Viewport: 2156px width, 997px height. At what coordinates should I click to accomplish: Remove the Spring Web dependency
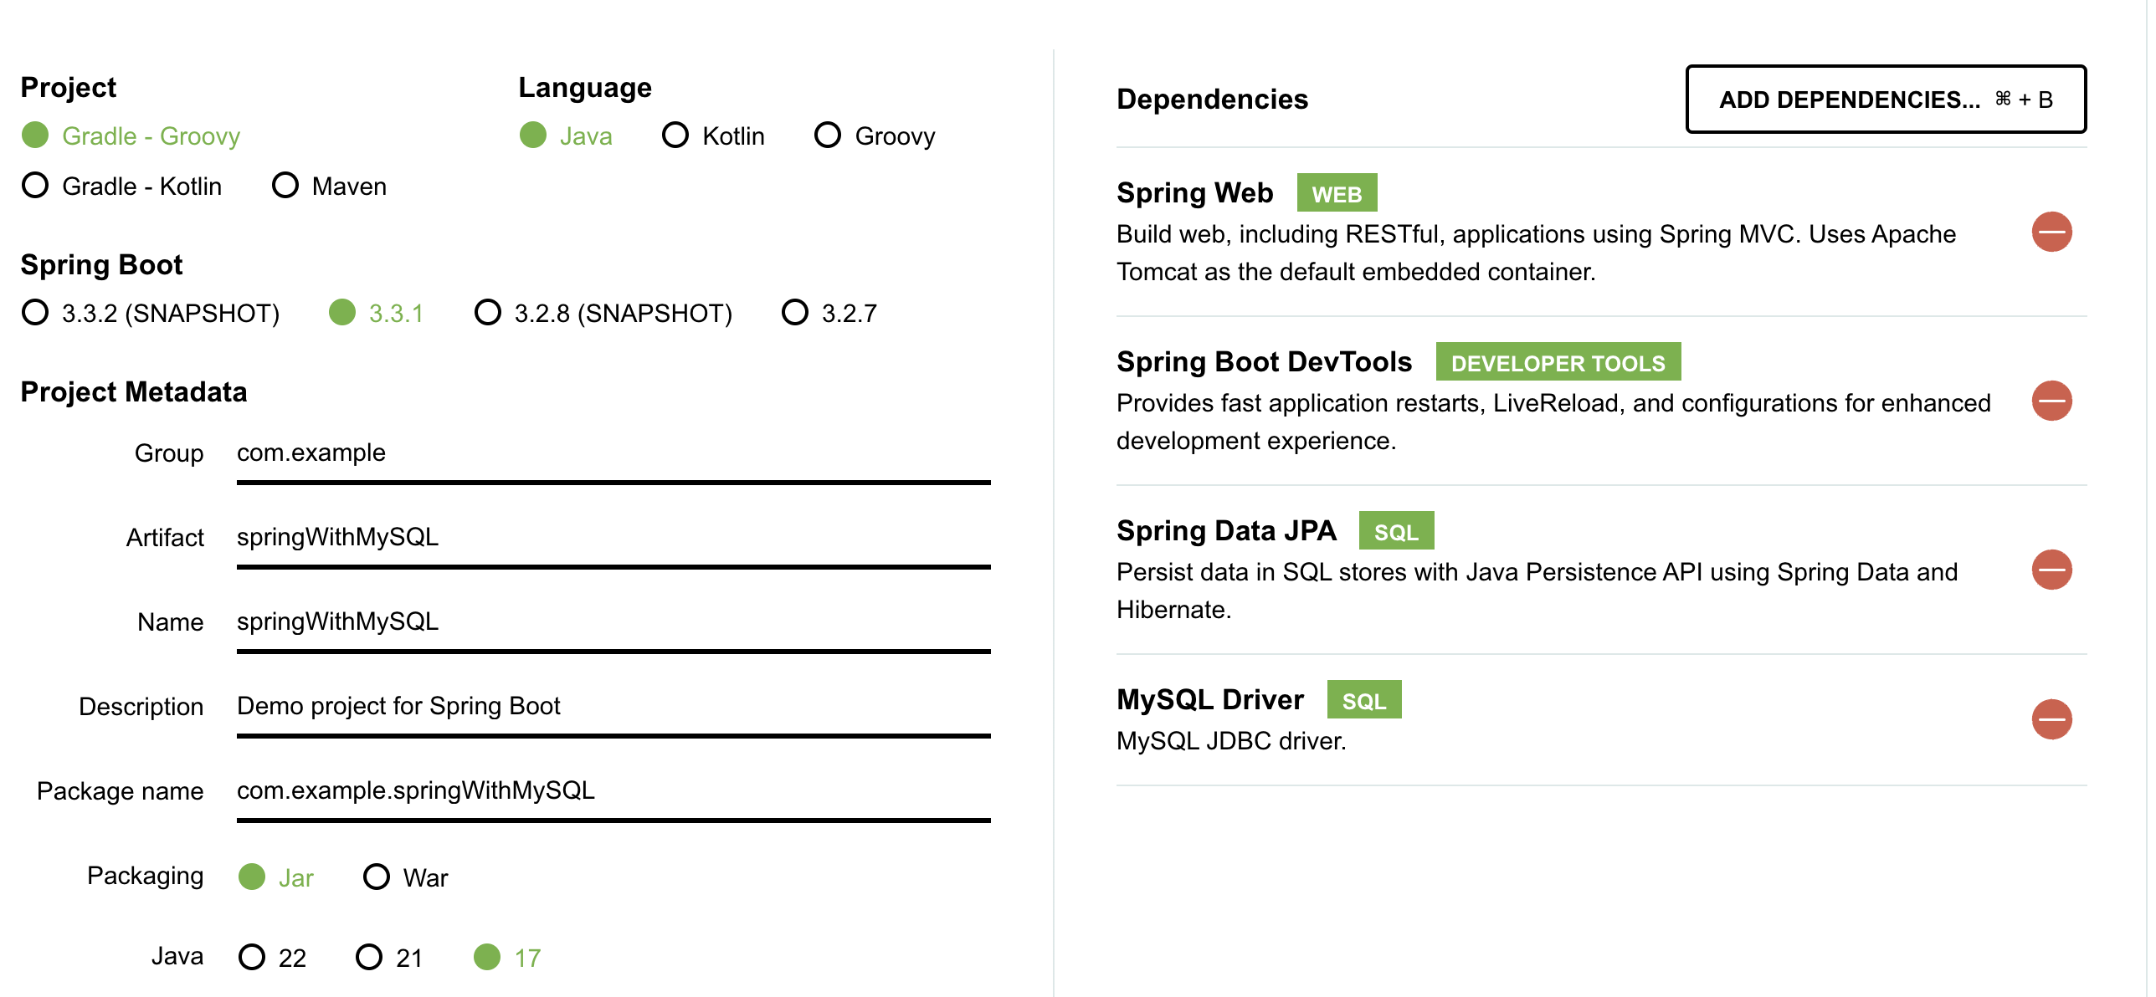pyautogui.click(x=2051, y=232)
